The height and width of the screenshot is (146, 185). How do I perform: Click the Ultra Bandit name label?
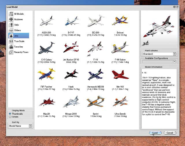coord(120,114)
